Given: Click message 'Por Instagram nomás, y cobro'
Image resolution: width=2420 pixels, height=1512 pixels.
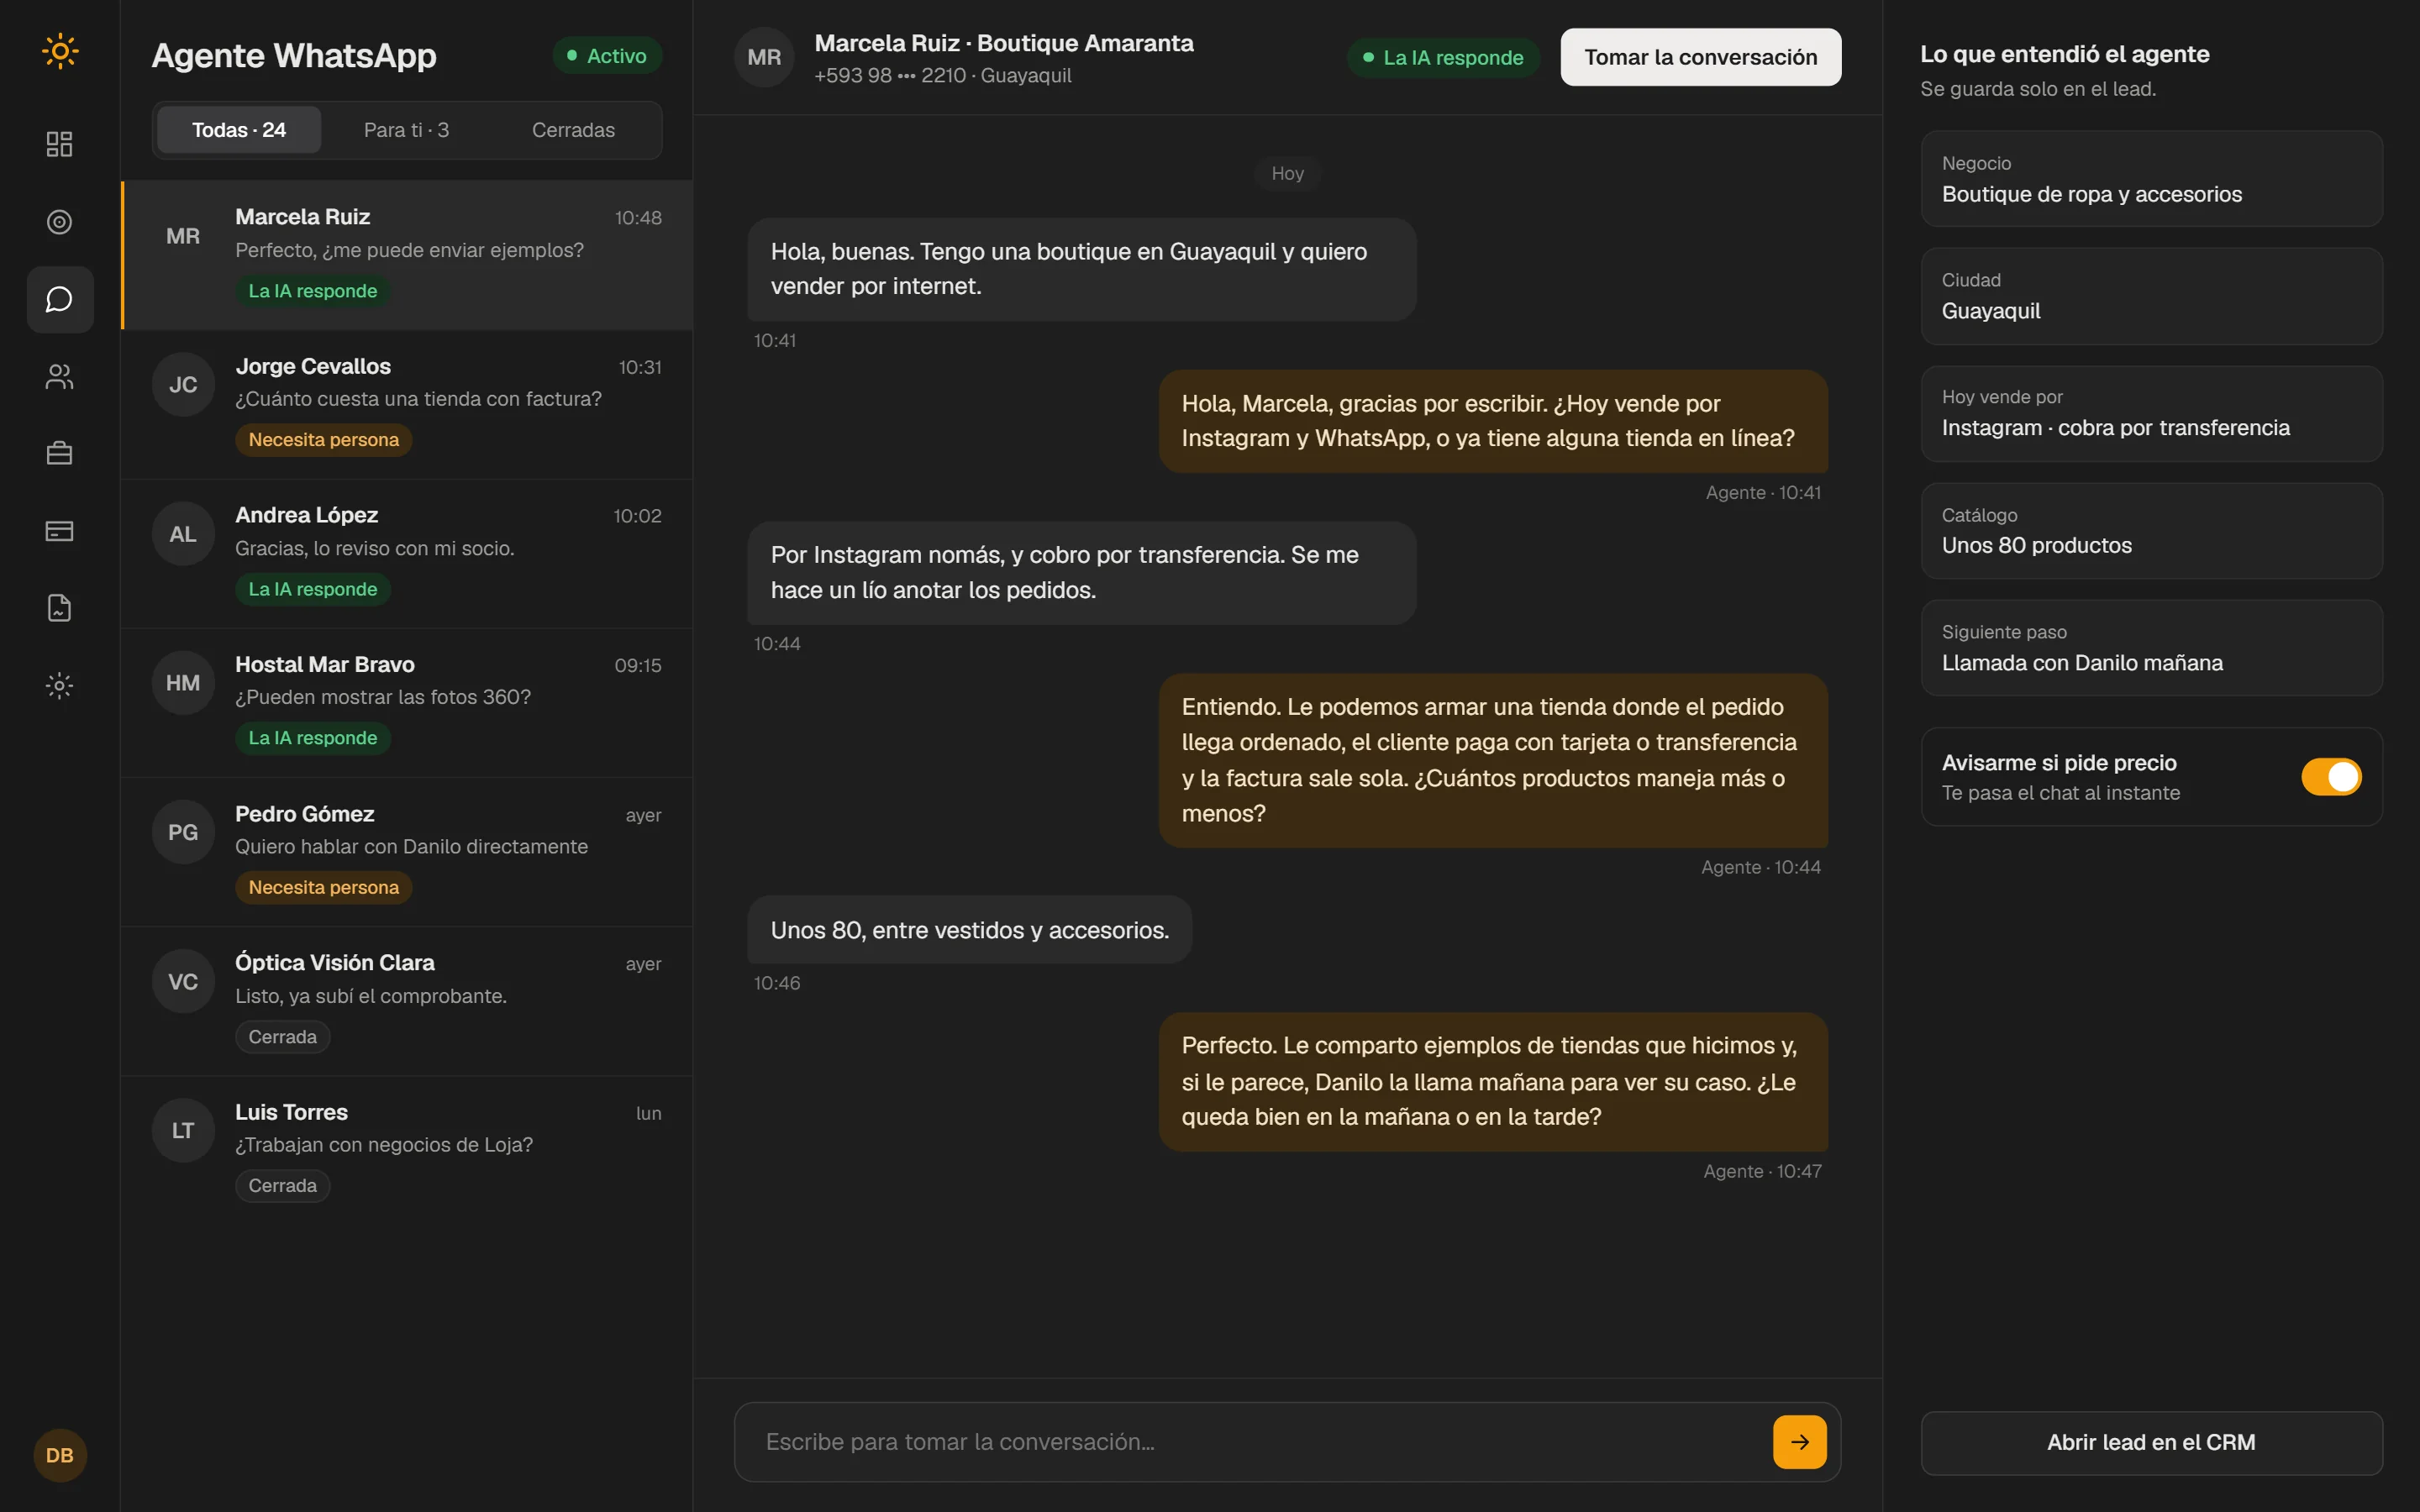Looking at the screenshot, I should (1081, 573).
